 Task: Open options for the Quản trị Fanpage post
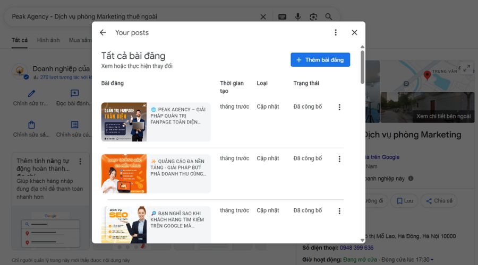click(x=339, y=107)
